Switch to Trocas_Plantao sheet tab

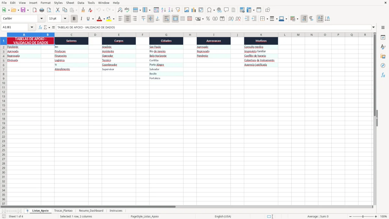(63, 211)
